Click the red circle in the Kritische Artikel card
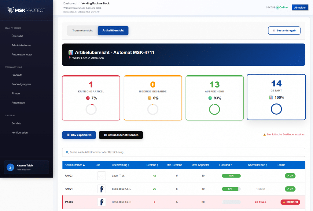Screen dimensions: 313x211 88,98
